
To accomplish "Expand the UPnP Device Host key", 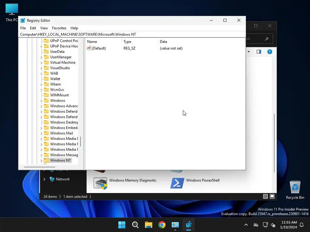I will [41, 46].
